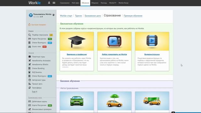Open Помощь in top navigation

point(104,3)
